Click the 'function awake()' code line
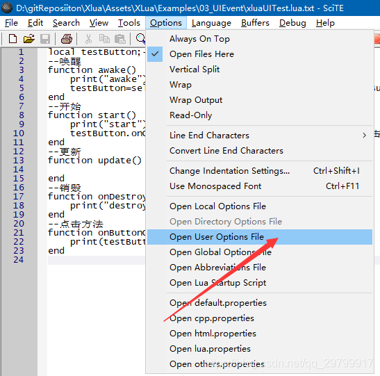This screenshot has height=376, width=380. (92, 70)
